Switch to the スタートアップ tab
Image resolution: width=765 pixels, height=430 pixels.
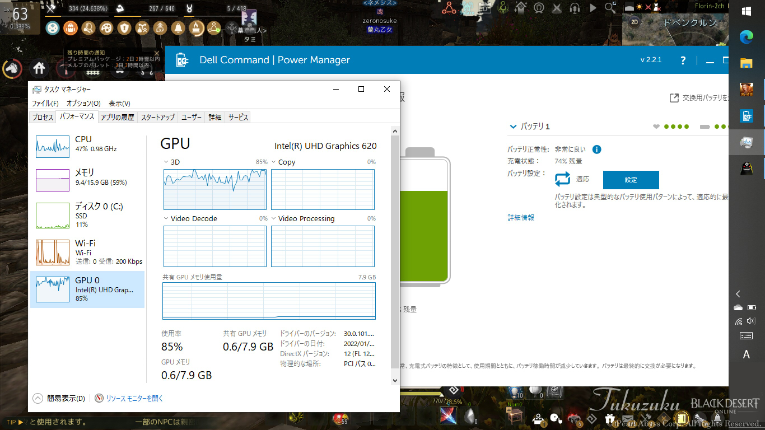click(x=158, y=118)
